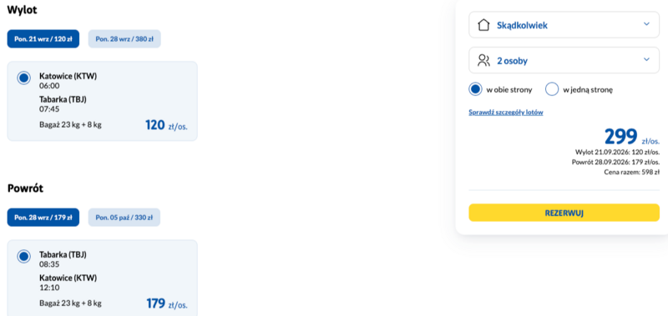Open Sprawdź szczegóły lotów link

click(x=506, y=113)
